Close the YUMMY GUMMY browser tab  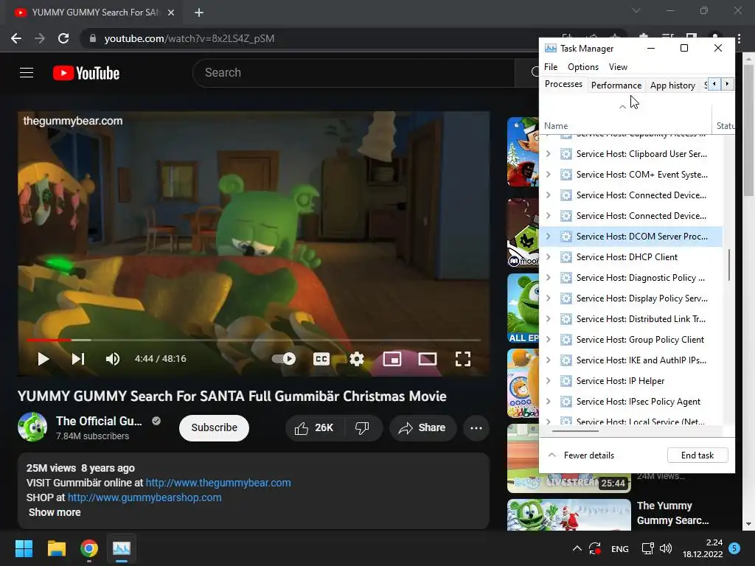tap(171, 13)
